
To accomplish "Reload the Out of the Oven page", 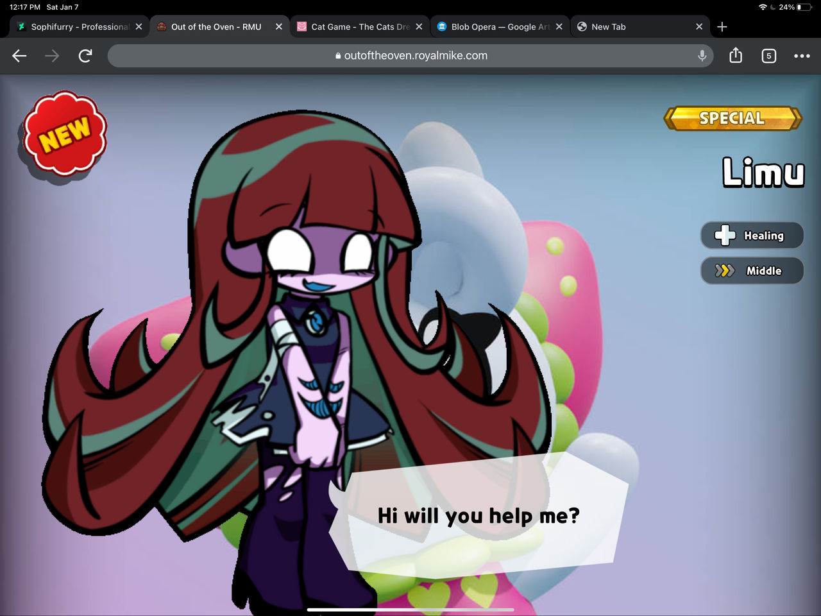I will [85, 56].
